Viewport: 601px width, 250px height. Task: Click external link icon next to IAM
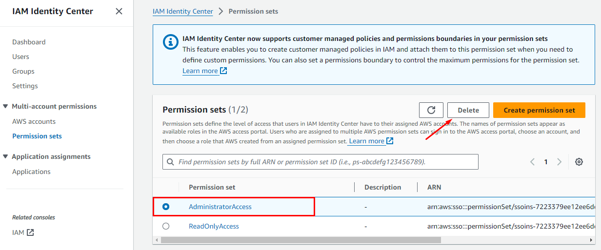pos(30,232)
